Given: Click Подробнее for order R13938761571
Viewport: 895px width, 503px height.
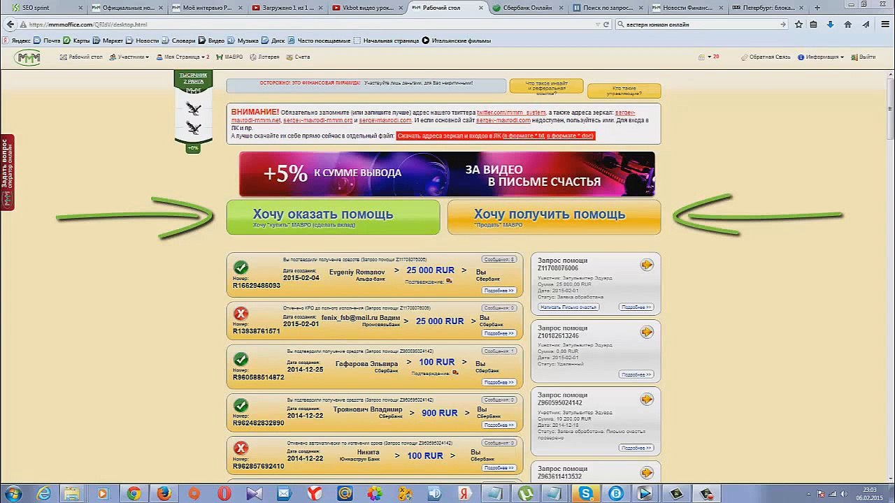Looking at the screenshot, I should (499, 333).
